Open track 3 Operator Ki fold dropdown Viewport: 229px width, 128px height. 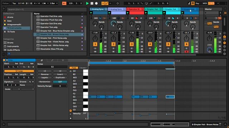[x=142, y=9]
